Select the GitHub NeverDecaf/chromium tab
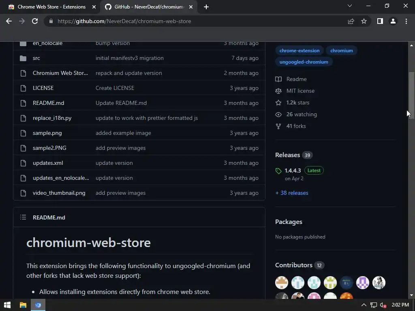The width and height of the screenshot is (415, 311). click(149, 7)
